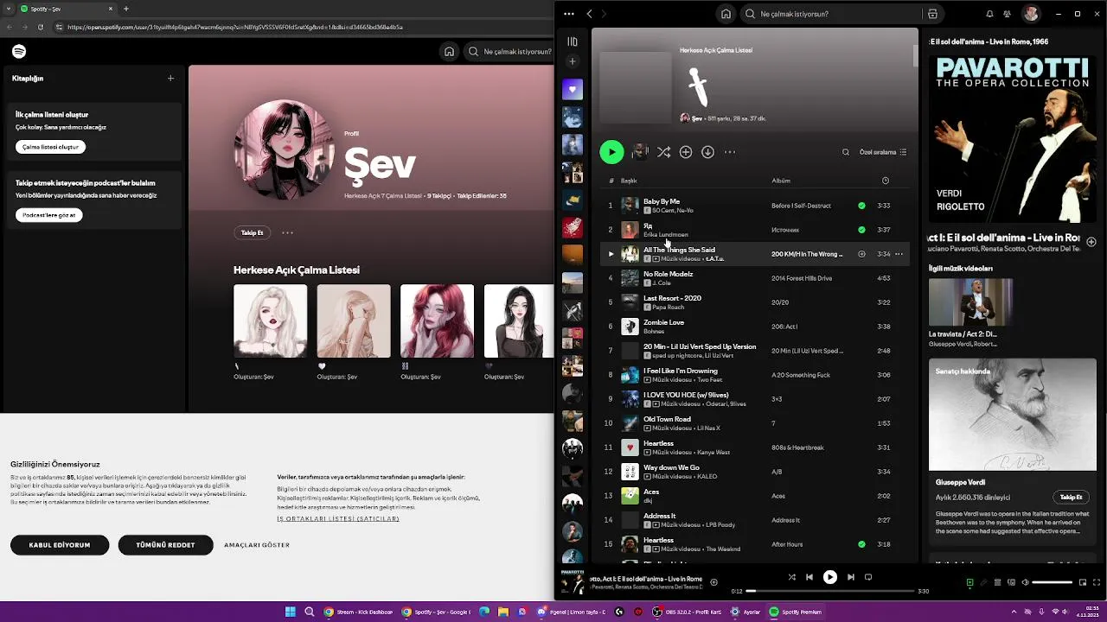Viewport: 1107px width, 622px height.
Task: Open Spotify web home icon in browser
Action: 449,52
